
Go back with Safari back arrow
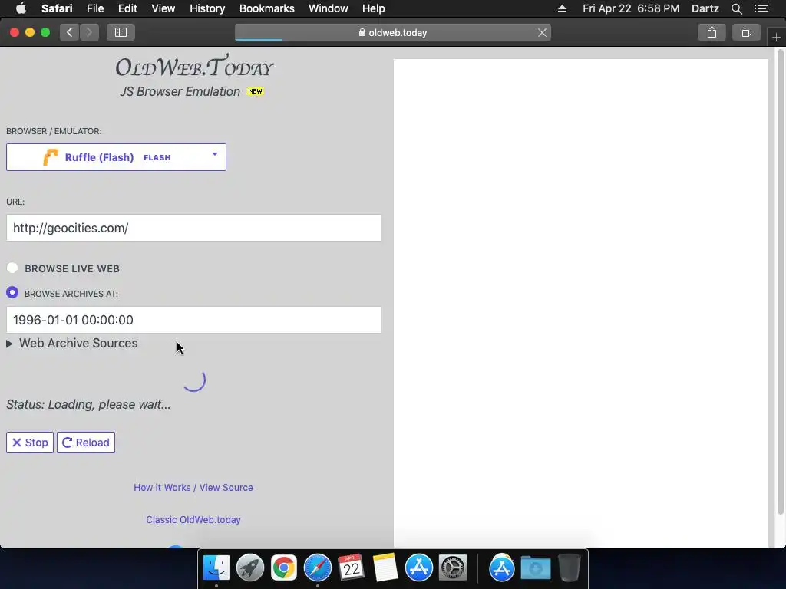[69, 32]
